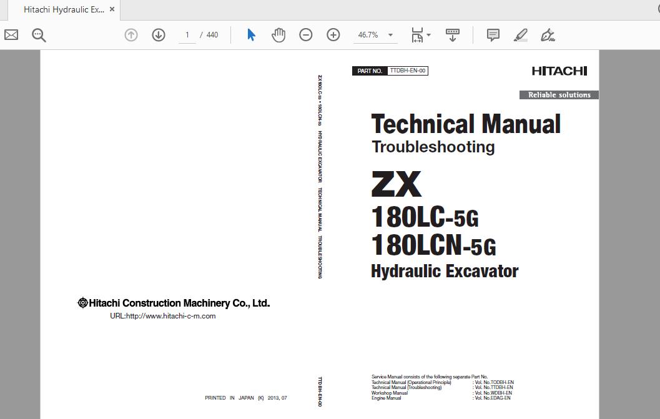Select the highlighter pen tool

click(x=521, y=35)
